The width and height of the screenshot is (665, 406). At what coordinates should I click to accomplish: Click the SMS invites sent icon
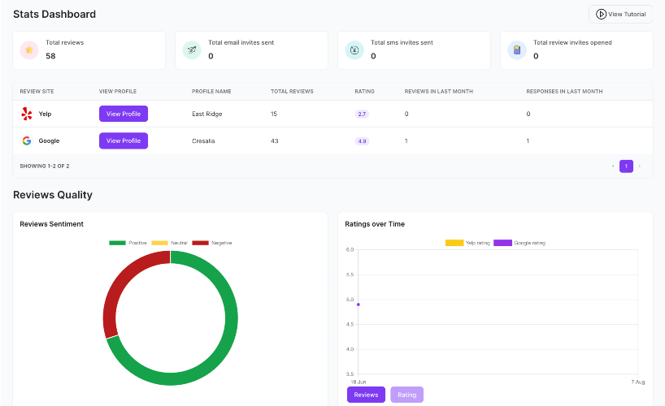click(354, 50)
